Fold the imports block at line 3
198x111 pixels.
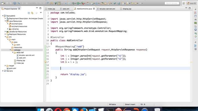[49, 19]
